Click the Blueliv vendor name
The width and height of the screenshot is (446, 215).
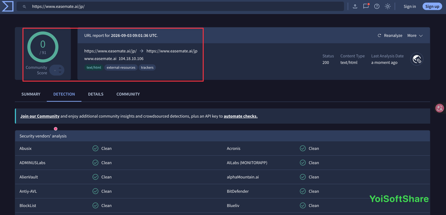[x=234, y=205]
